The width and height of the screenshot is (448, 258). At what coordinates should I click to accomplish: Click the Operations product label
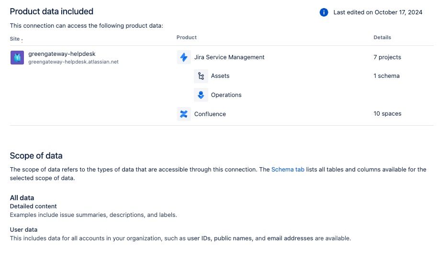(x=226, y=95)
